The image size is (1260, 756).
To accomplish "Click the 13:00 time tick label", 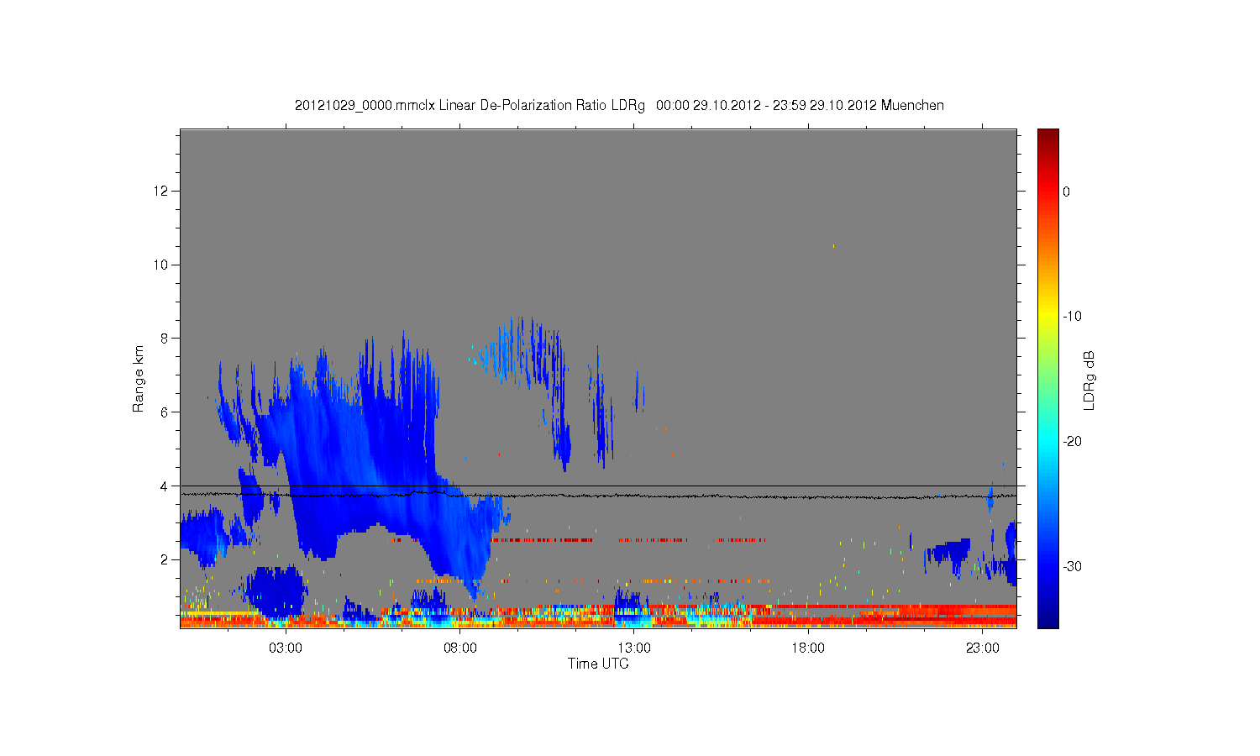I will coord(634,648).
